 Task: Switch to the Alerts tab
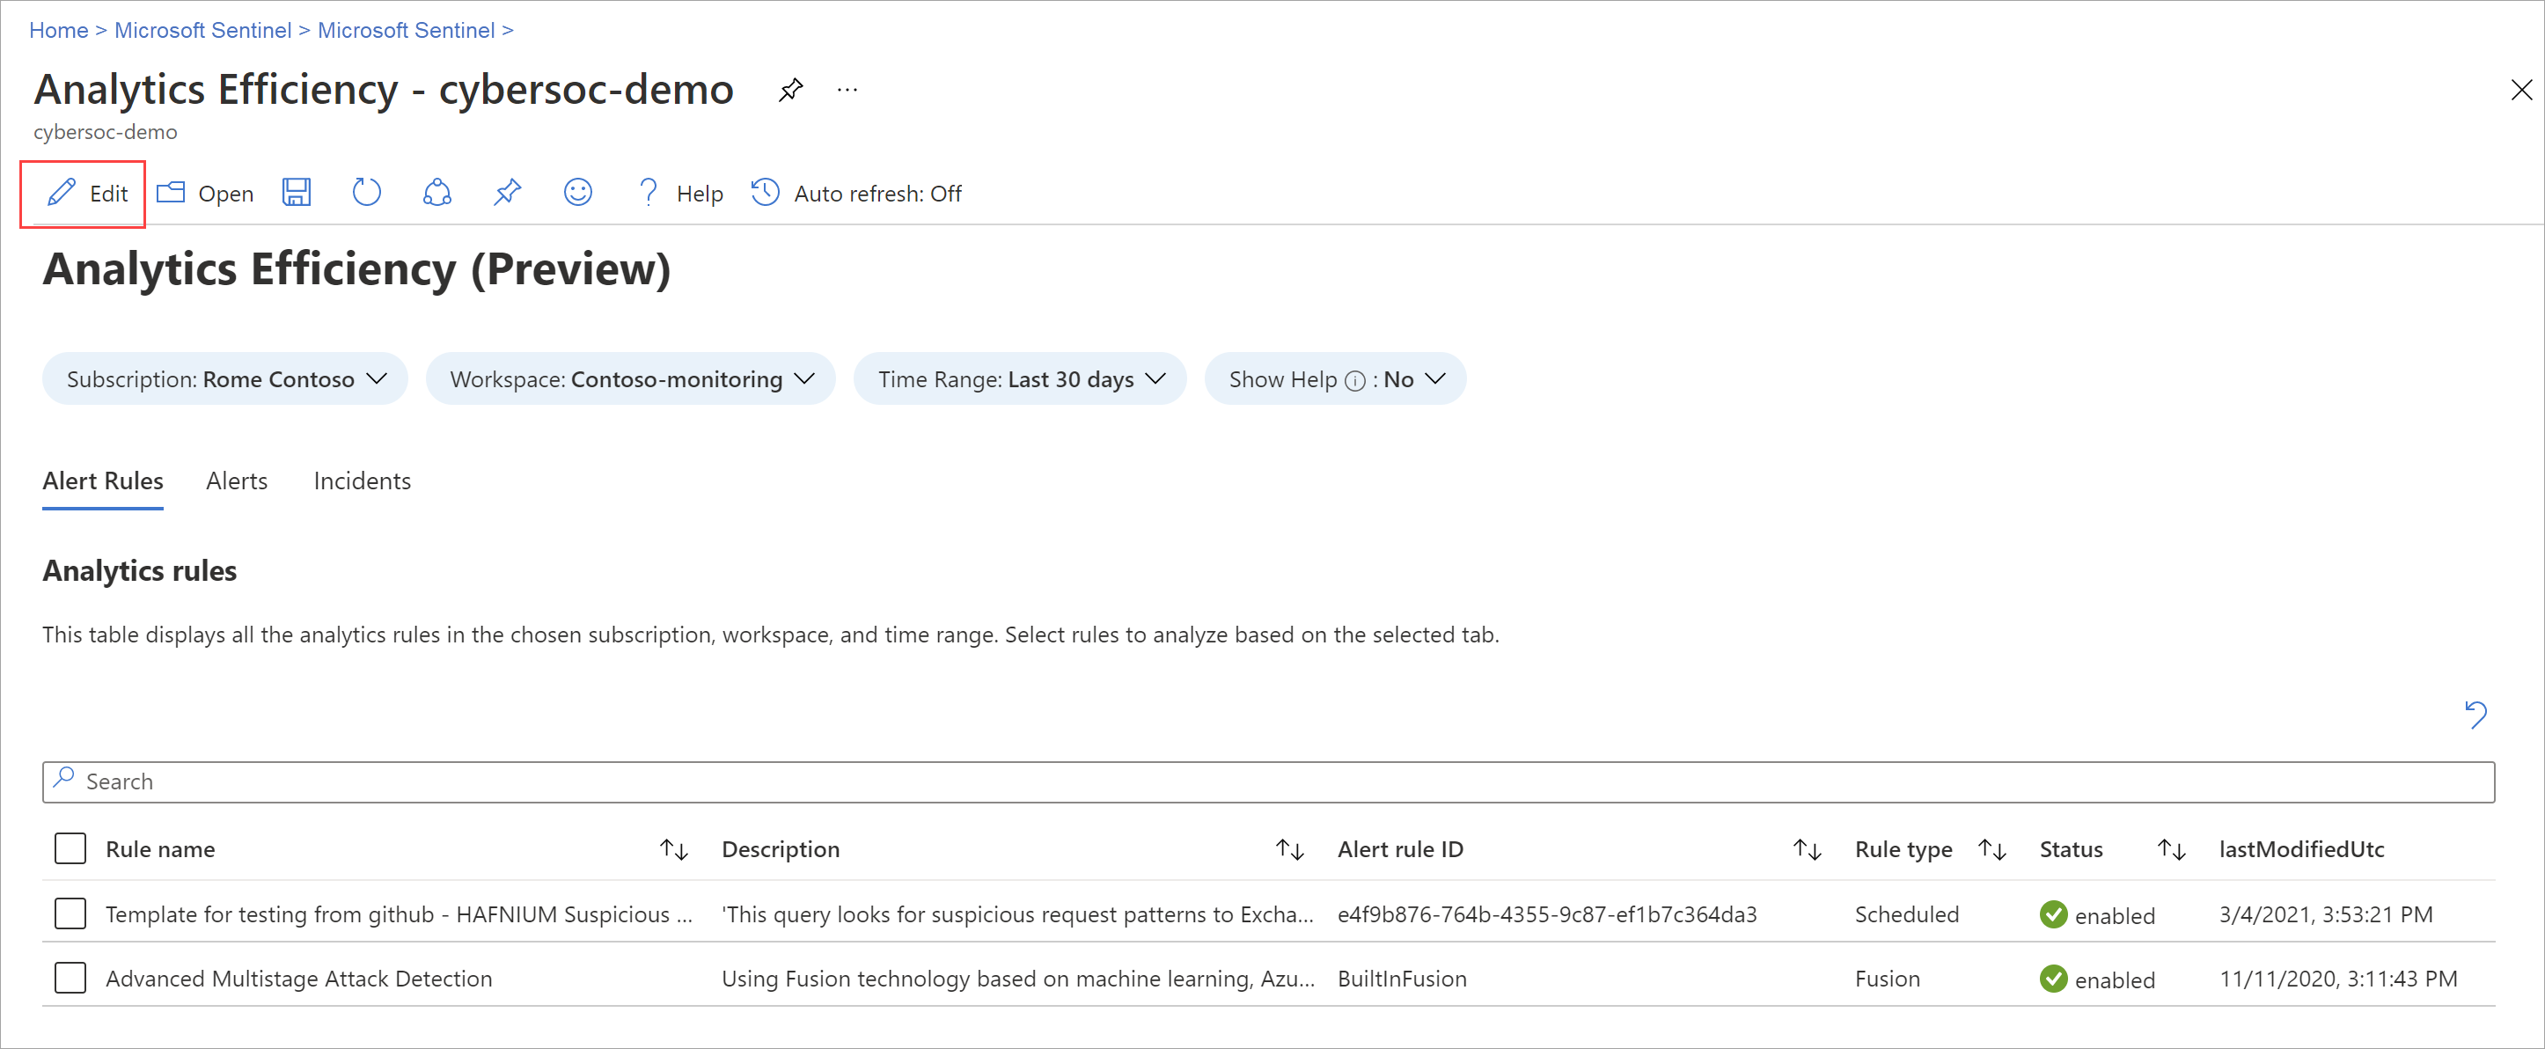tap(237, 481)
